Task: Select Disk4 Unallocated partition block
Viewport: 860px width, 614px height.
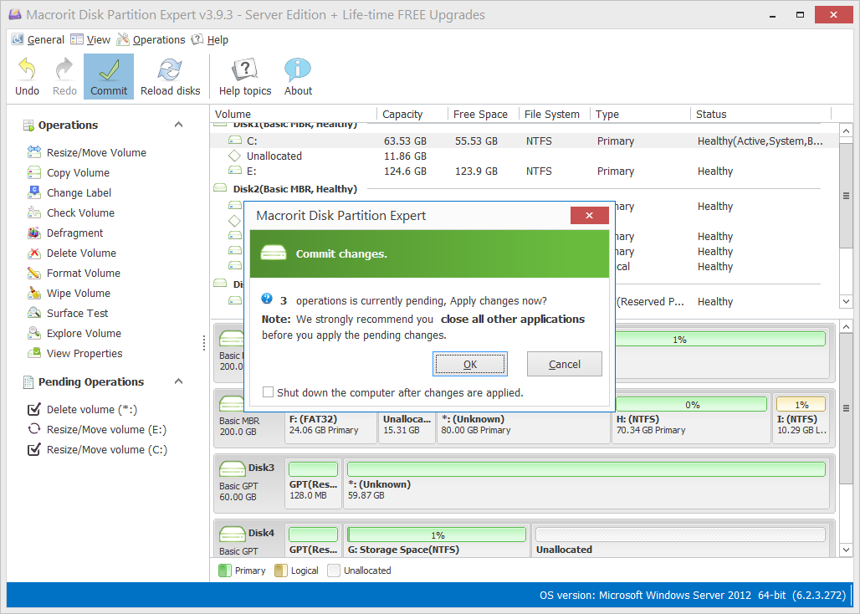Action: (680, 540)
